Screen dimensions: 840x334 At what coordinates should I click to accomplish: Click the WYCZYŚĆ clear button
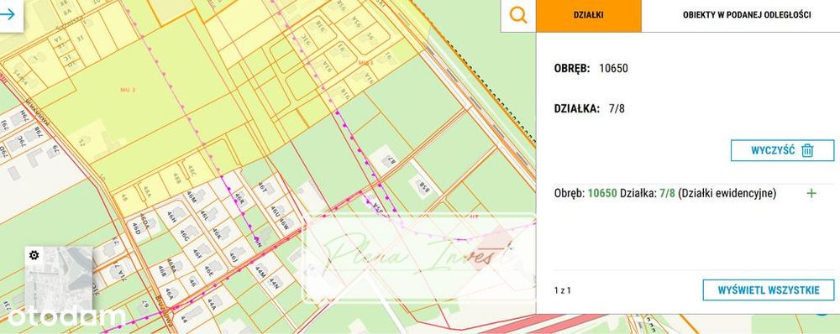(782, 150)
